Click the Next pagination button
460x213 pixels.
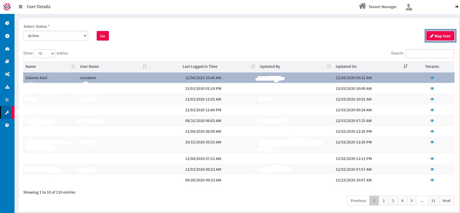(446, 201)
